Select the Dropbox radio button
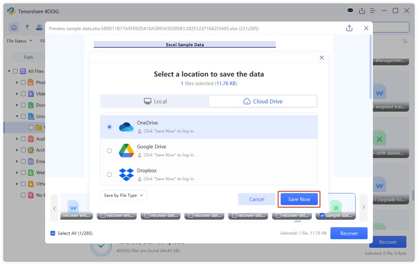 point(109,174)
